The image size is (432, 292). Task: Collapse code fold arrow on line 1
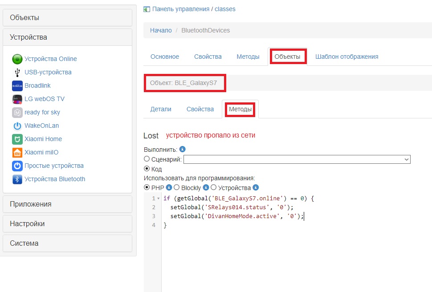(159, 199)
